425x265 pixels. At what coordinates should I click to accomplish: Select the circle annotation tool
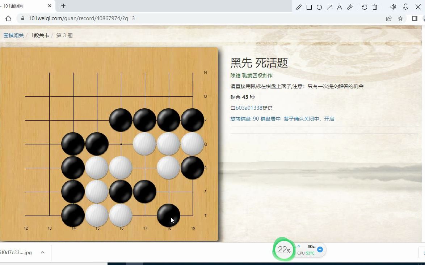tap(319, 7)
